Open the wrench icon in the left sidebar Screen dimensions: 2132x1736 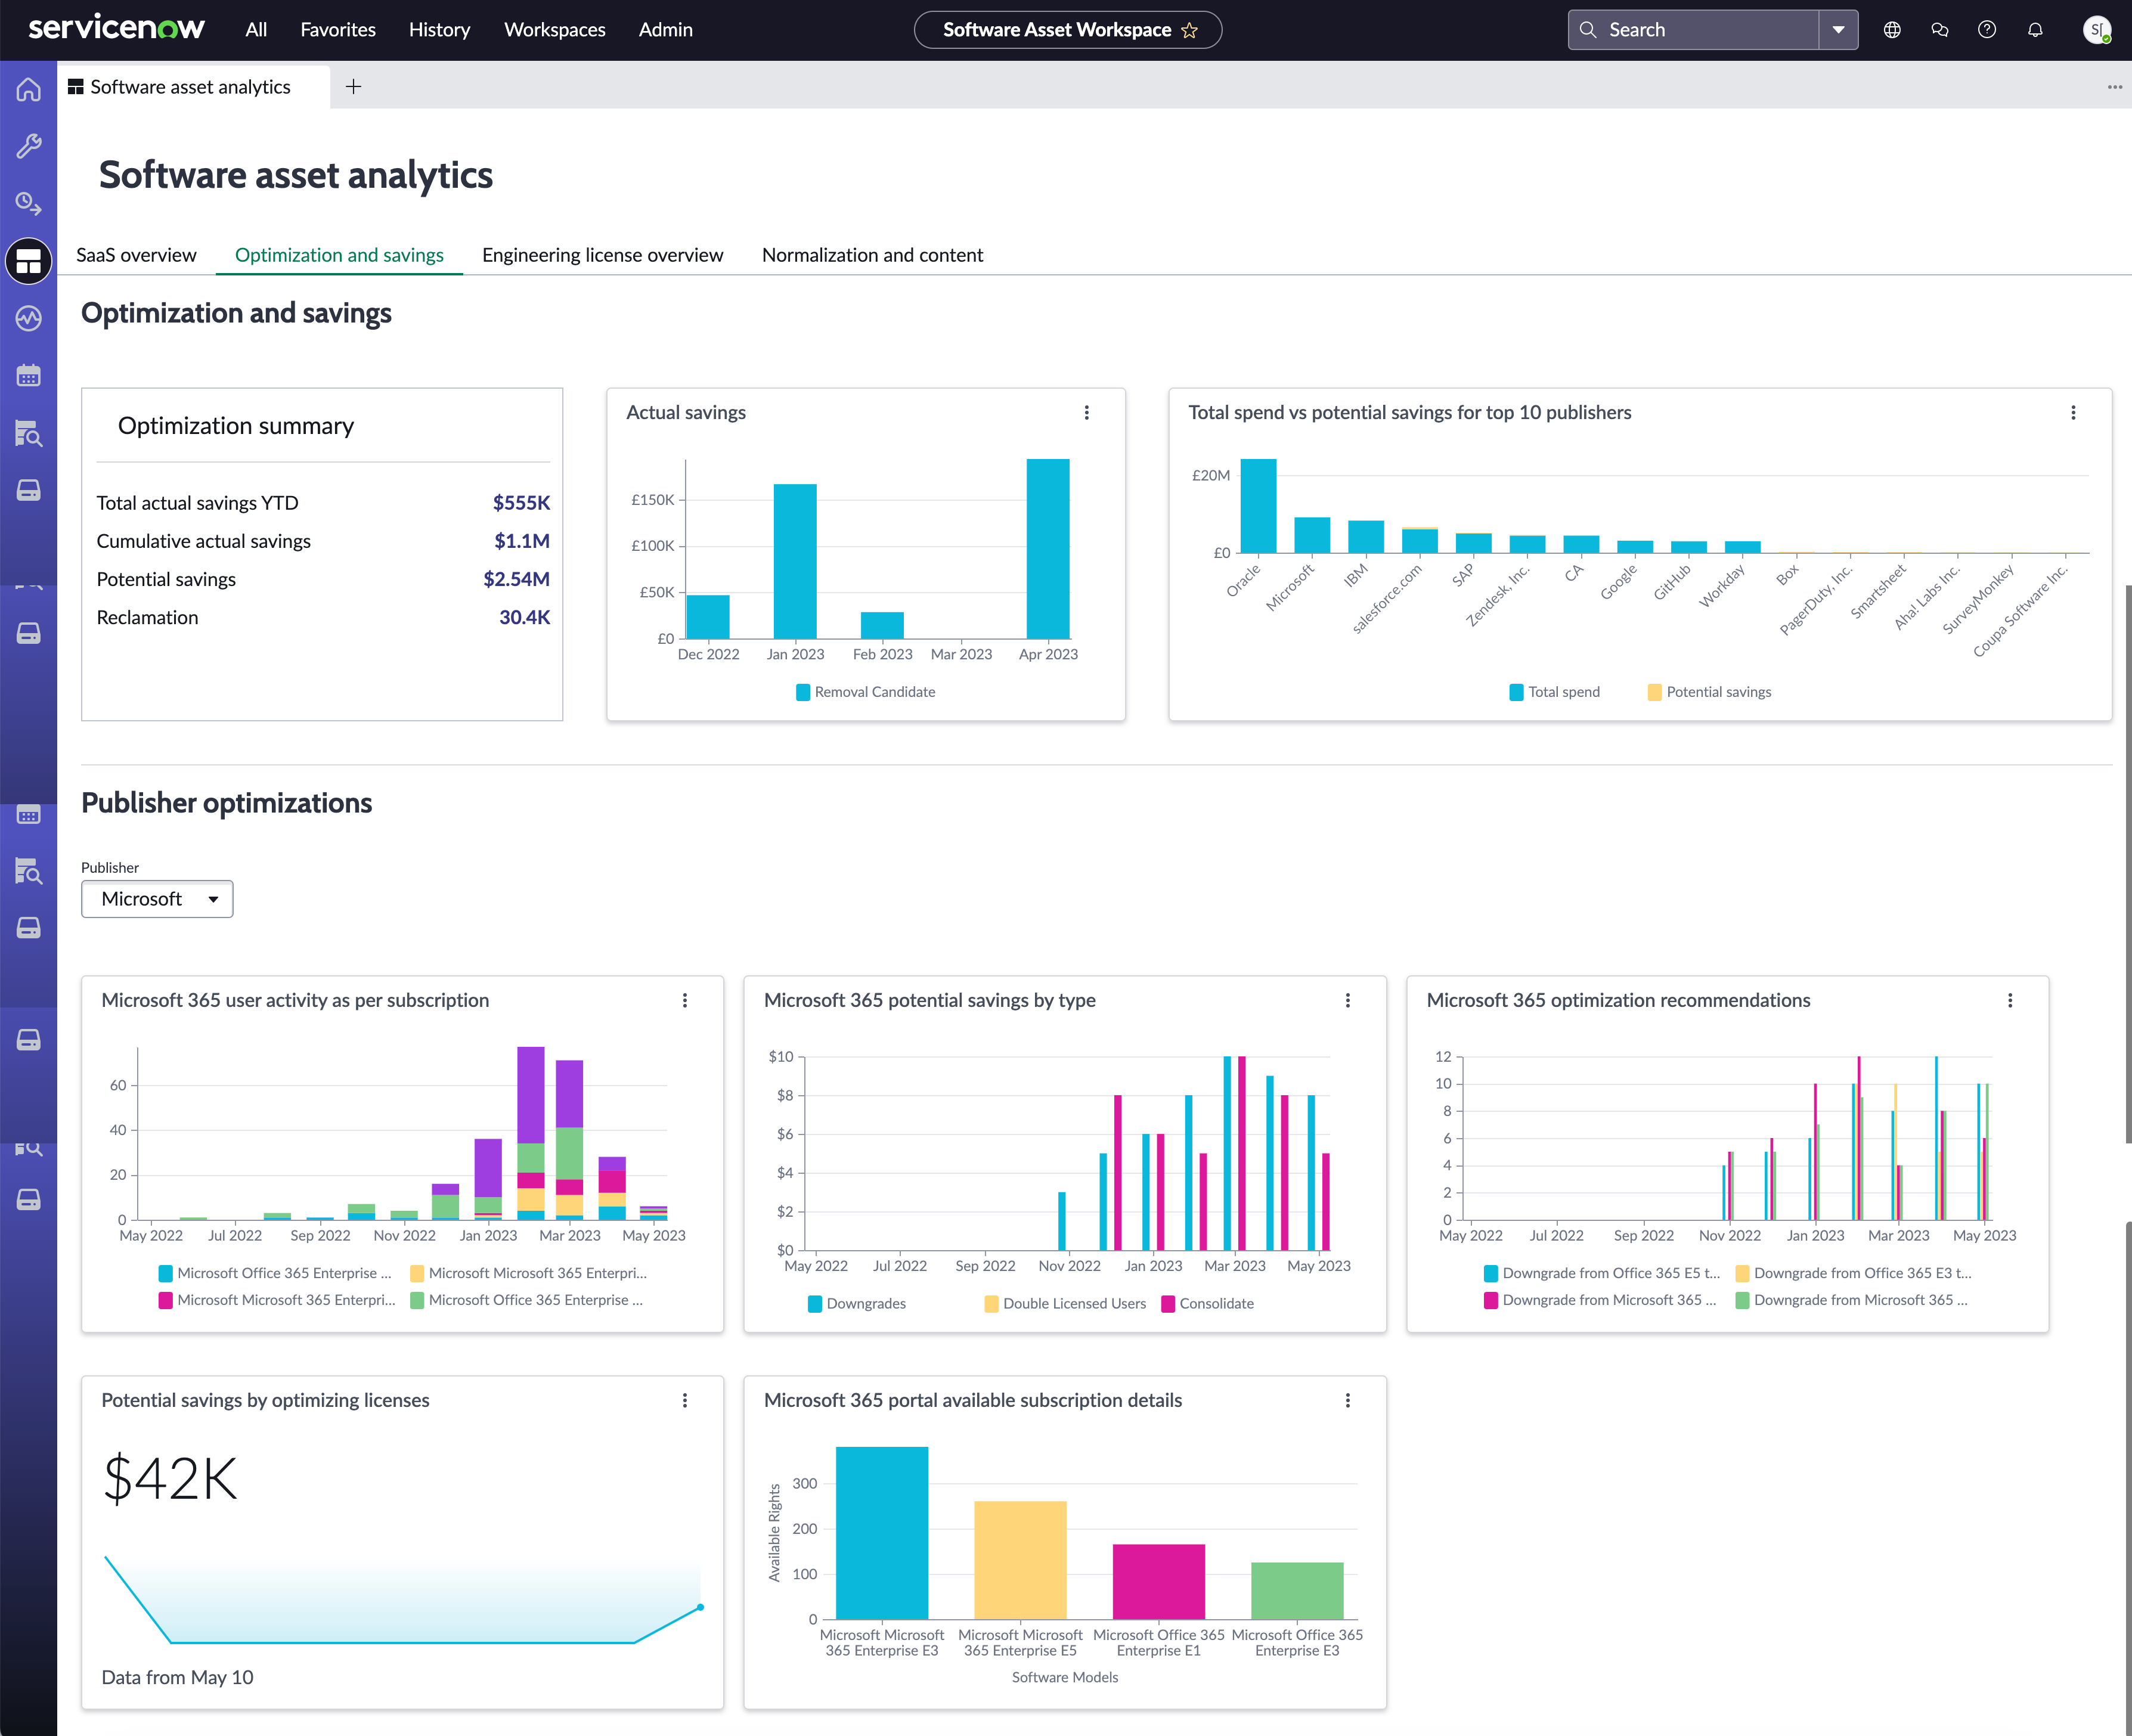click(28, 146)
